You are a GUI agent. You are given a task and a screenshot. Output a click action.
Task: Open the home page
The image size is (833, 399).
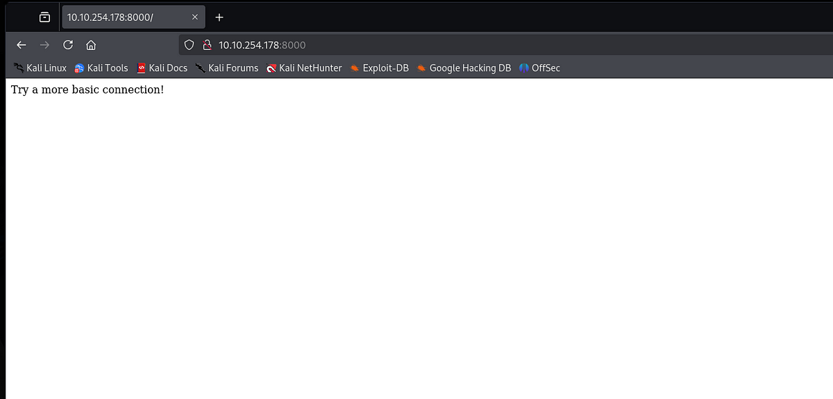91,45
